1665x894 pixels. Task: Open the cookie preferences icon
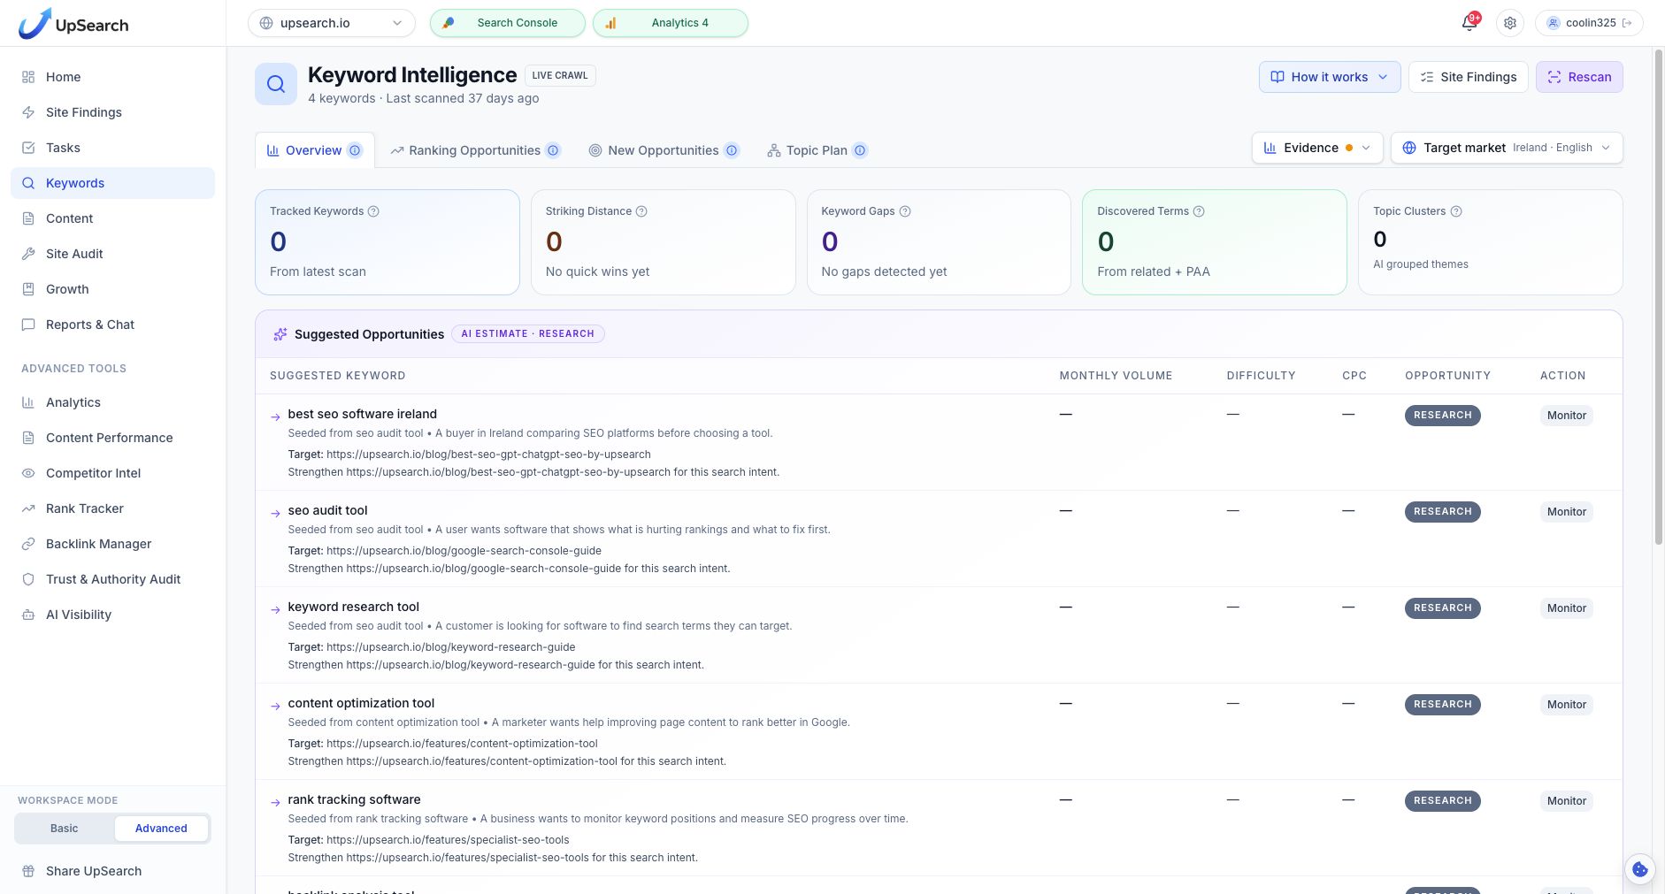[x=1640, y=869]
